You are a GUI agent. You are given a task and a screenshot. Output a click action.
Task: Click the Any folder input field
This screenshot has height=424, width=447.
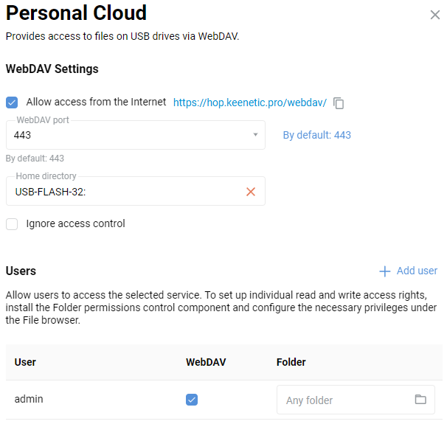coord(343,400)
